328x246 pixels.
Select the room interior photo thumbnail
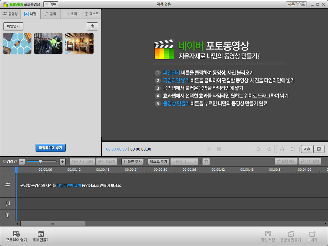(79, 43)
